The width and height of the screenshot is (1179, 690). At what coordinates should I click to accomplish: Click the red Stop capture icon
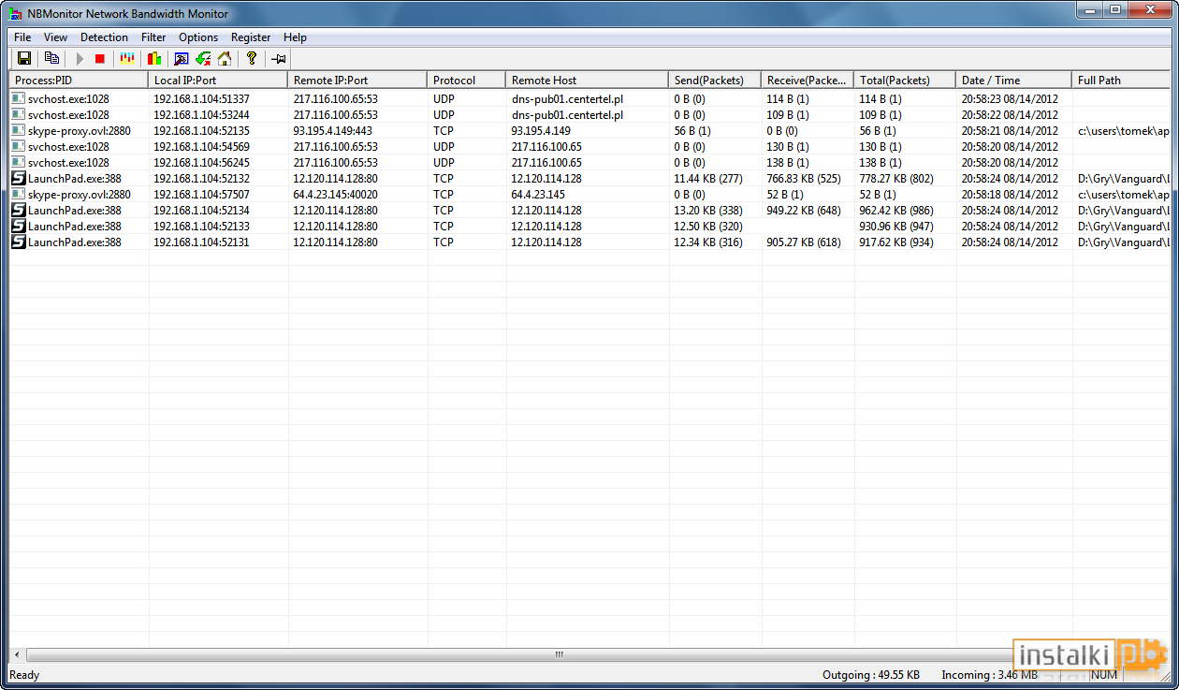coord(100,58)
